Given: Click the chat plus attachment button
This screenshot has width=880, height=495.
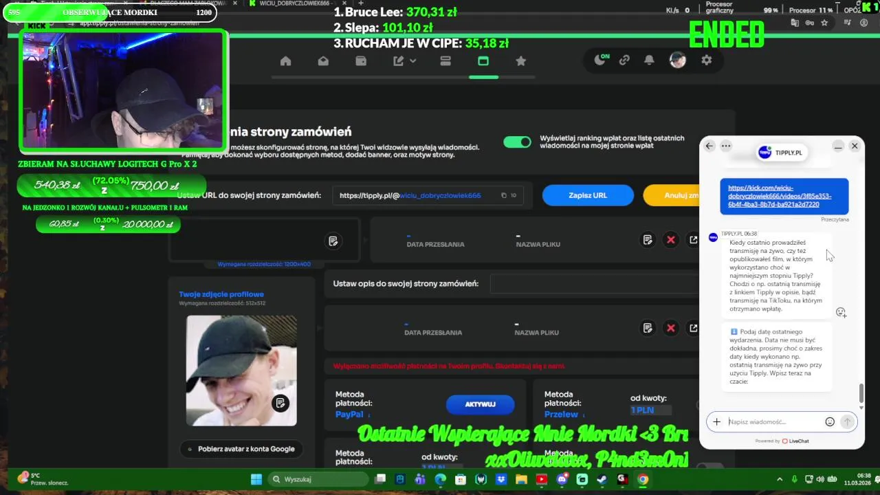Looking at the screenshot, I should pyautogui.click(x=716, y=422).
